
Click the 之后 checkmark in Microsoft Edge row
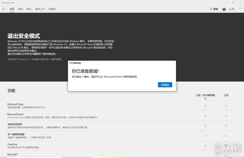pos(226,106)
